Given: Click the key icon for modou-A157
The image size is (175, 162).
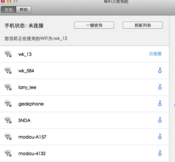Looking at the screenshot, I should tap(160, 136).
